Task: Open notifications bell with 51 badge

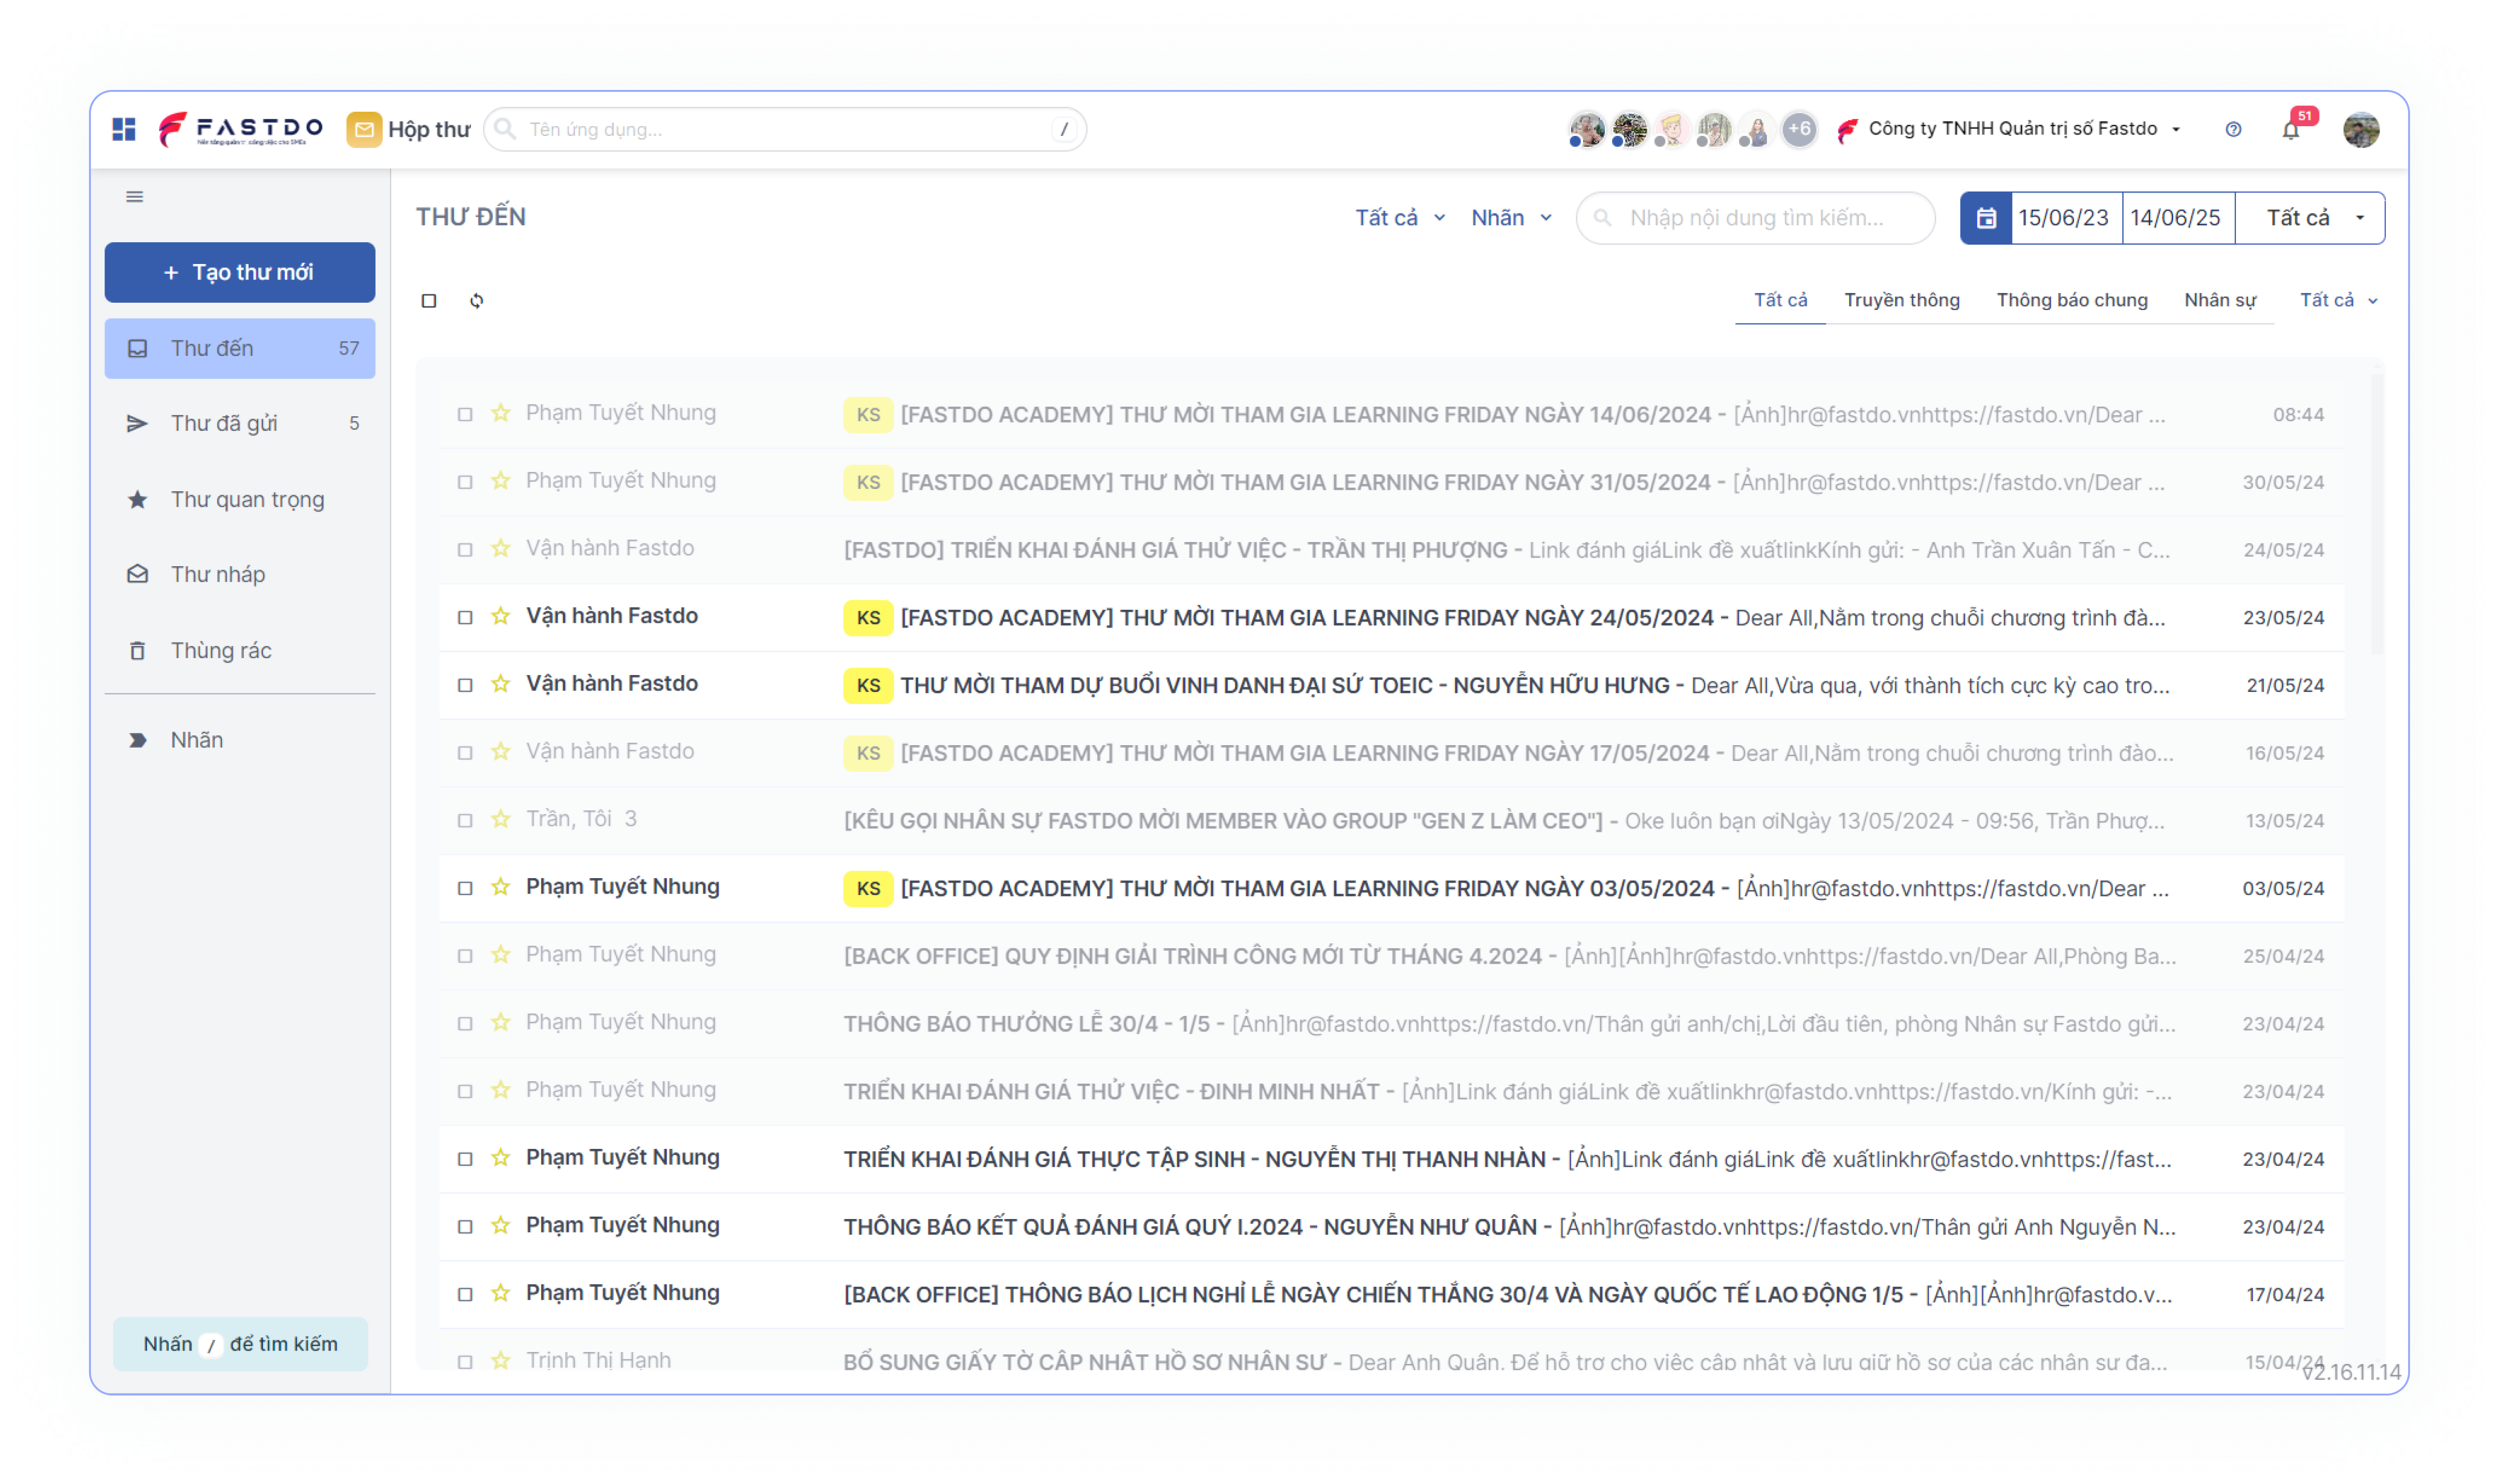Action: pyautogui.click(x=2291, y=129)
